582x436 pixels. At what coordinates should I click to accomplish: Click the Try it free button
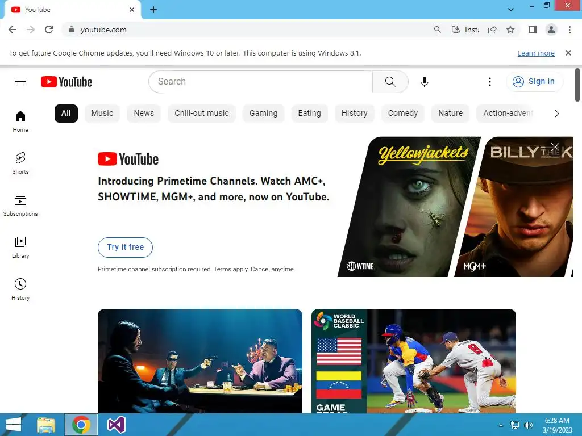coord(126,248)
